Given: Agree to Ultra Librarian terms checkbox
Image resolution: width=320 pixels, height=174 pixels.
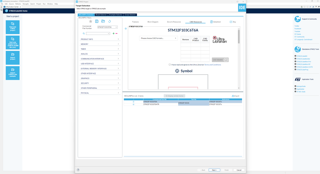Looking at the screenshot, I should coord(170,64).
